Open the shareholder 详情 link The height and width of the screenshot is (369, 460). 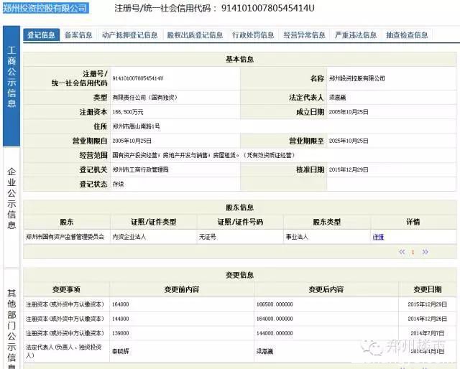378,237
